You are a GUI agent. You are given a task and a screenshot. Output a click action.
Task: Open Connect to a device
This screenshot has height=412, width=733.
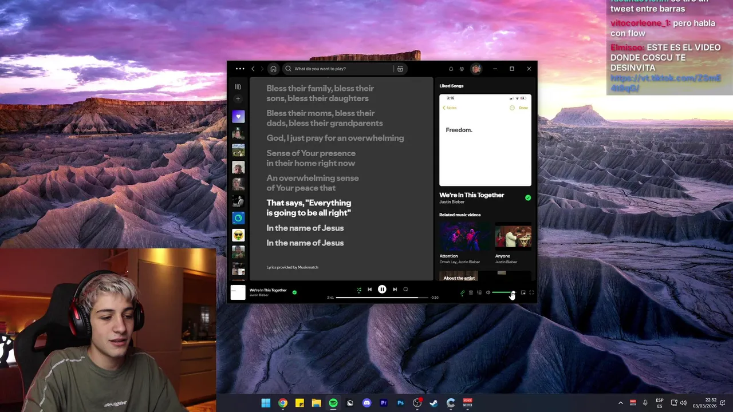[479, 293]
